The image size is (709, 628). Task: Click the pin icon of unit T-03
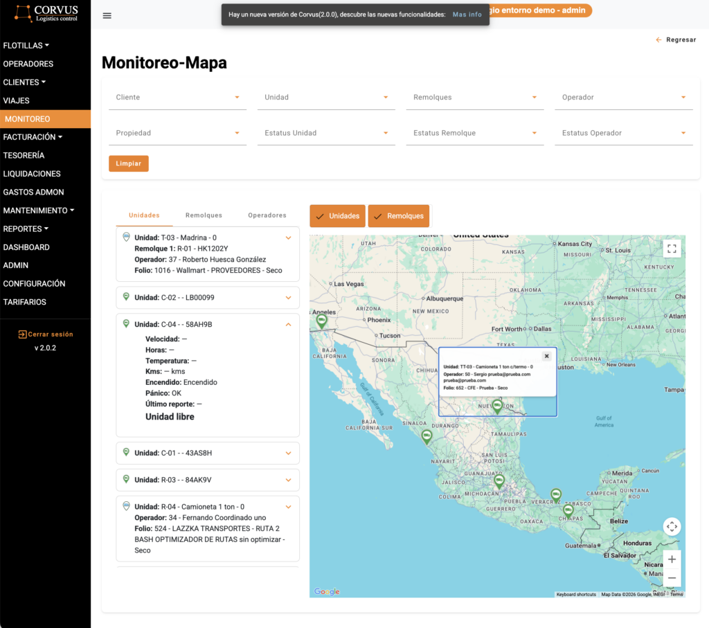click(x=126, y=237)
